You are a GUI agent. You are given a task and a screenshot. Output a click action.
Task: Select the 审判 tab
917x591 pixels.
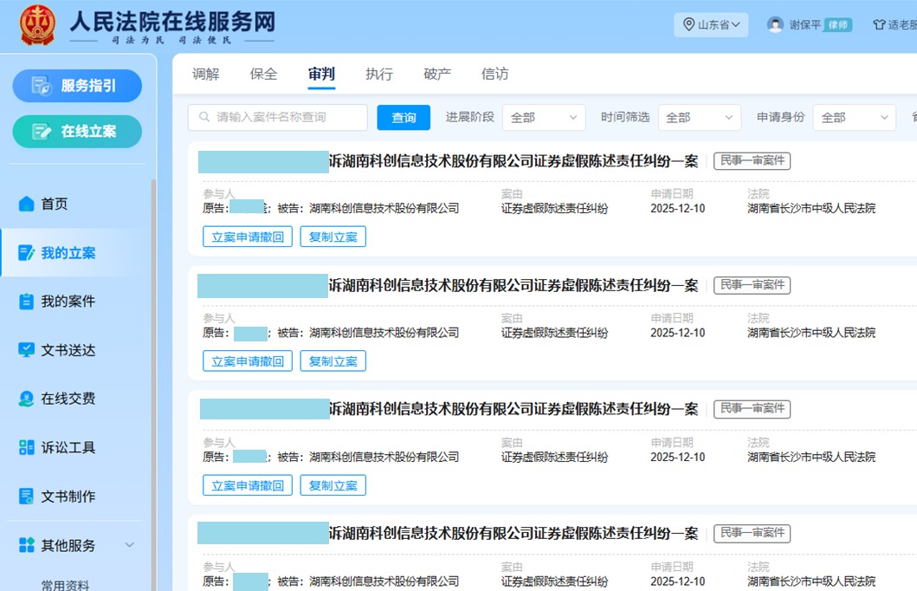point(321,74)
